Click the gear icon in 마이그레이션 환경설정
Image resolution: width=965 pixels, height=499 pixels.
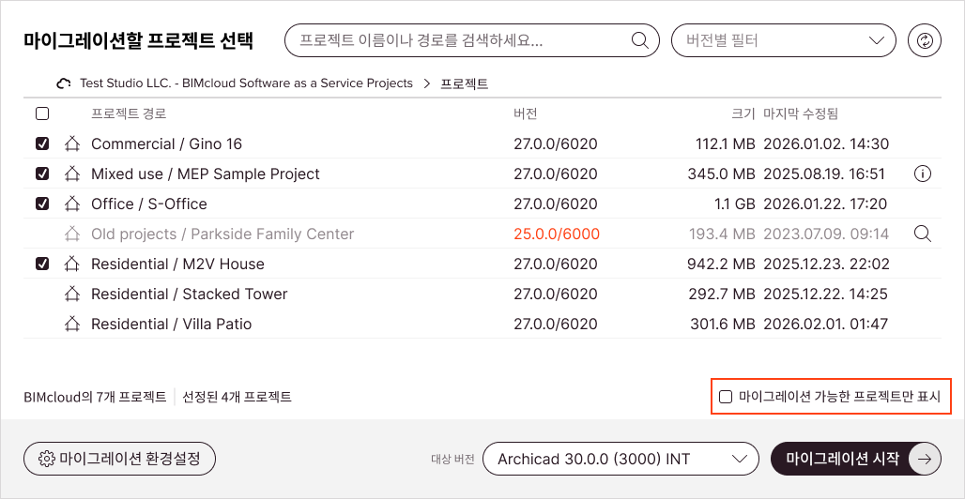click(x=47, y=459)
